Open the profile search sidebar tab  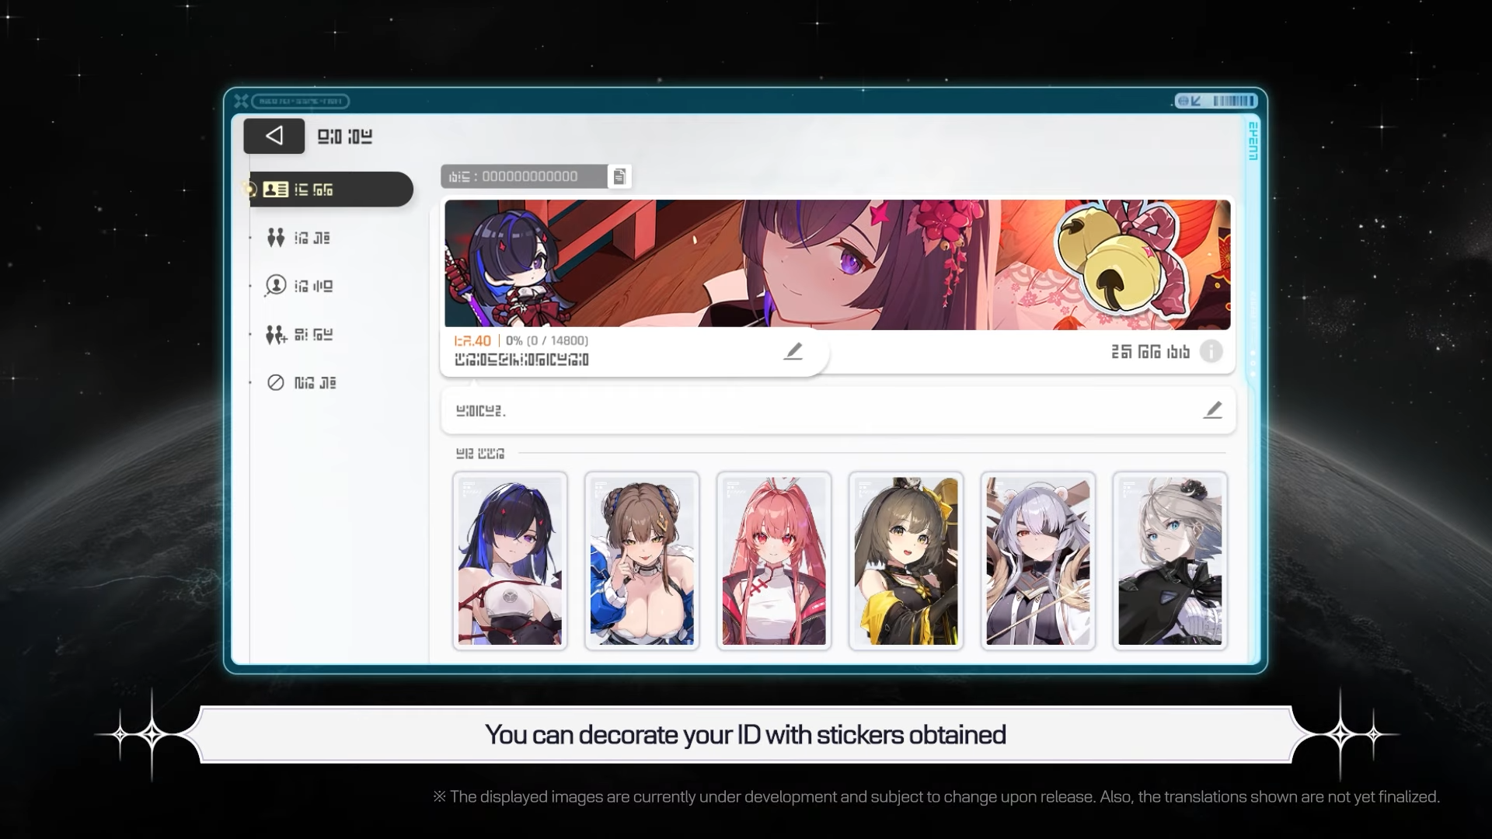click(x=299, y=286)
